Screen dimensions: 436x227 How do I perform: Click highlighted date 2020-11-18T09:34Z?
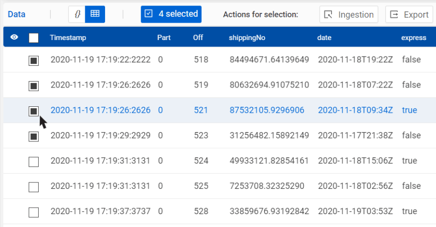point(355,110)
